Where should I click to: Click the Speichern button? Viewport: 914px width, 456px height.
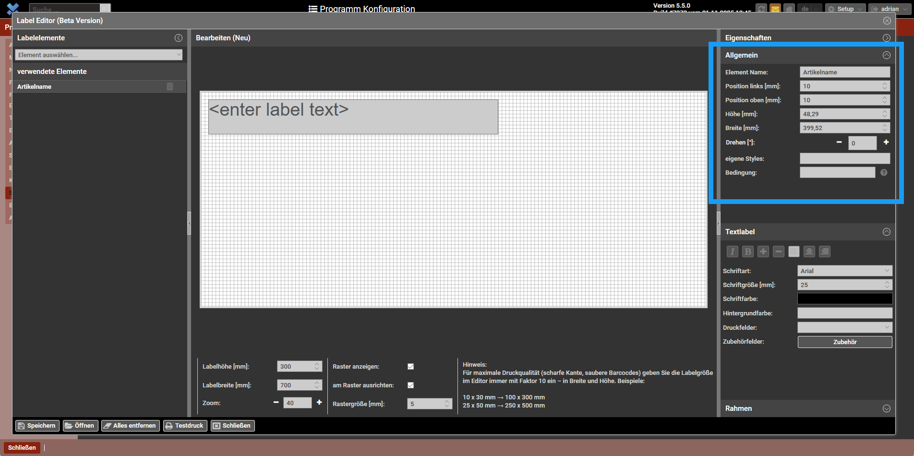[37, 426]
